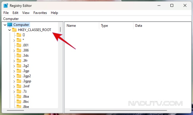Select the .001 key label
The image size is (193, 115).
(26, 45)
